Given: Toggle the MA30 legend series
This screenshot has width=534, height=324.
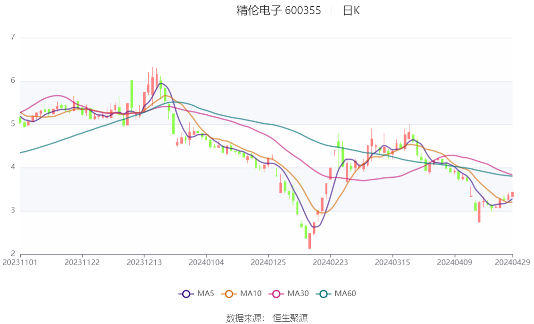Looking at the screenshot, I should point(289,294).
